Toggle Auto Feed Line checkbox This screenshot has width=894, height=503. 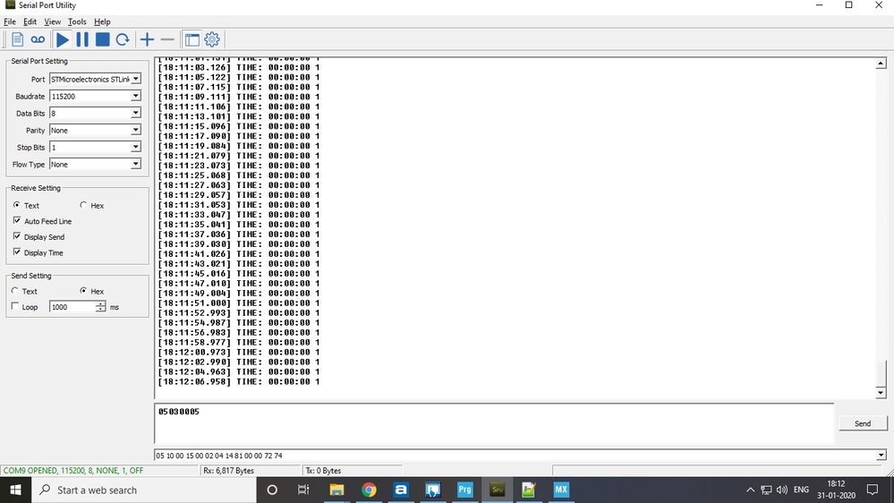16,221
